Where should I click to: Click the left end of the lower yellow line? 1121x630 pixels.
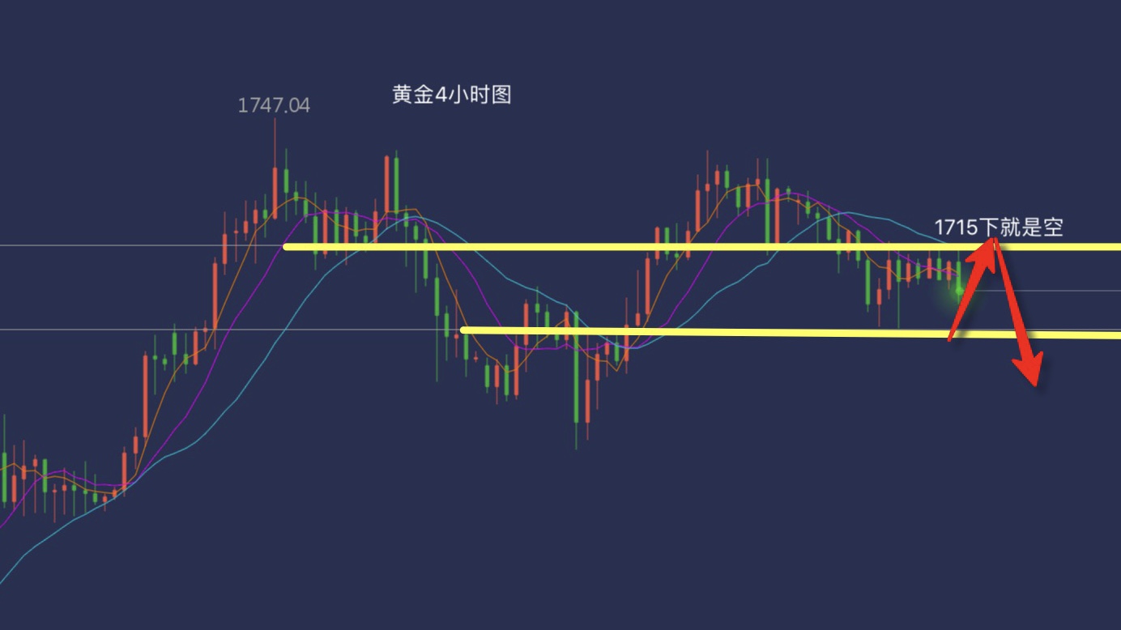[x=462, y=330]
